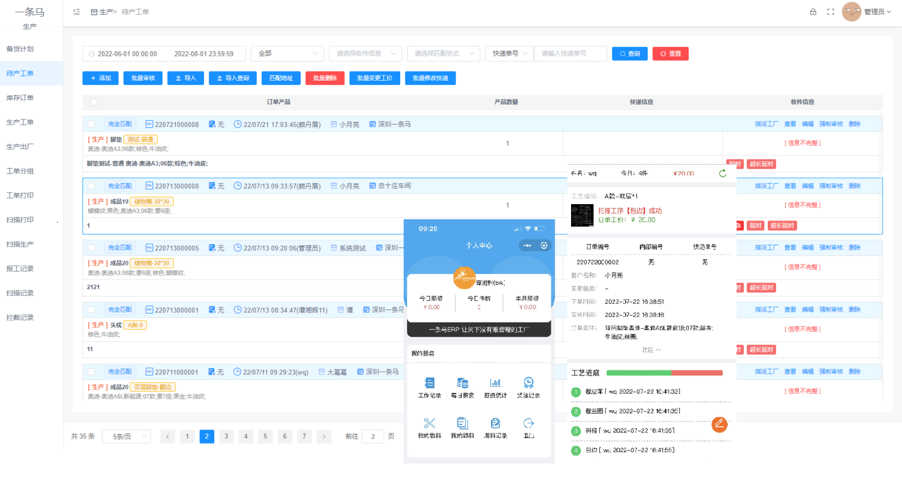Viewport: 902px width, 482px height.
Task: Open 奖惩记录 medal icon
Action: 528,383
